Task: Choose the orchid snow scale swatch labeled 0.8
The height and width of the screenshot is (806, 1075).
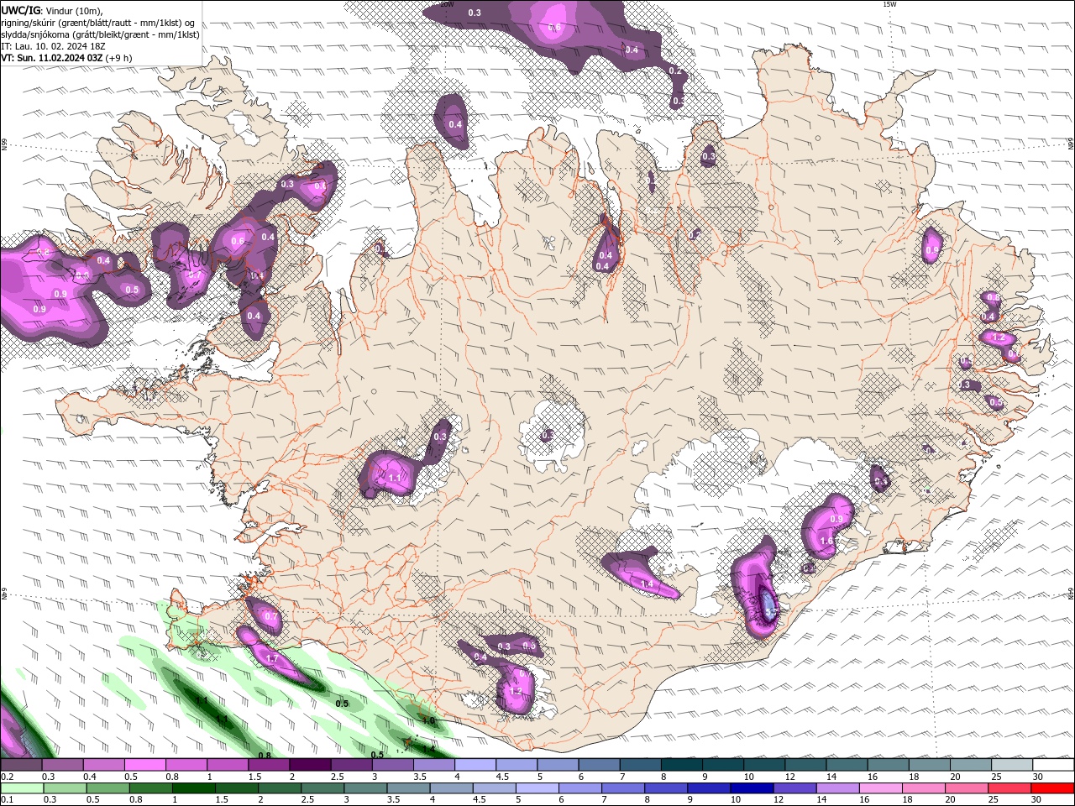Action: coord(186,765)
